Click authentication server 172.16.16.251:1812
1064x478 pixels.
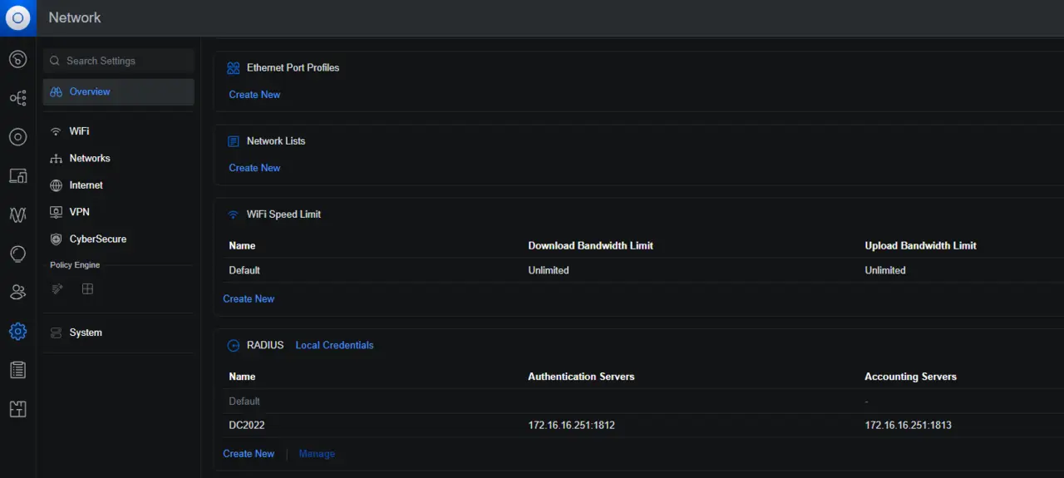(571, 425)
